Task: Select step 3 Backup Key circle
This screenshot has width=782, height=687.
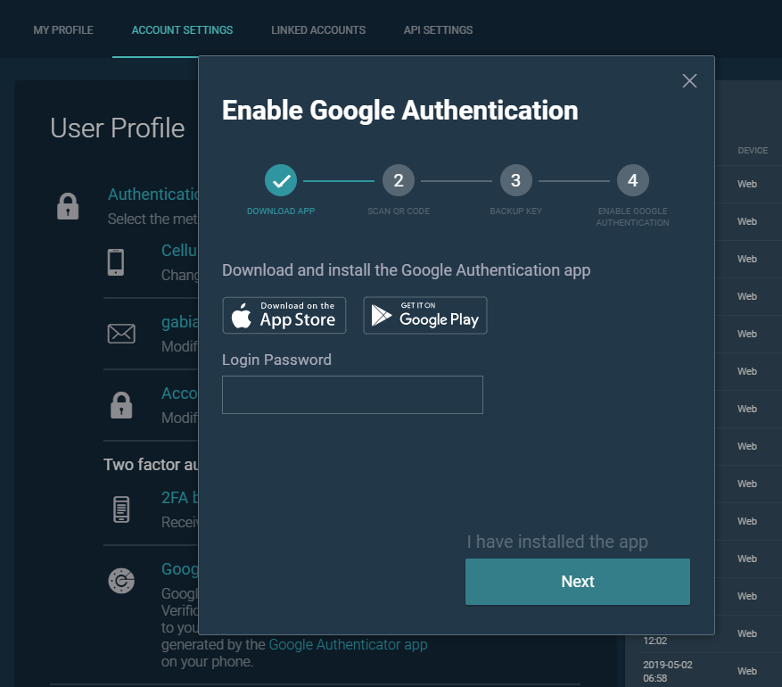Action: click(x=515, y=180)
